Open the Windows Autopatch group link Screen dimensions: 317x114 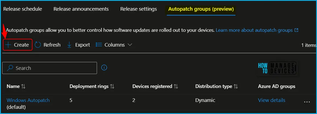28,100
